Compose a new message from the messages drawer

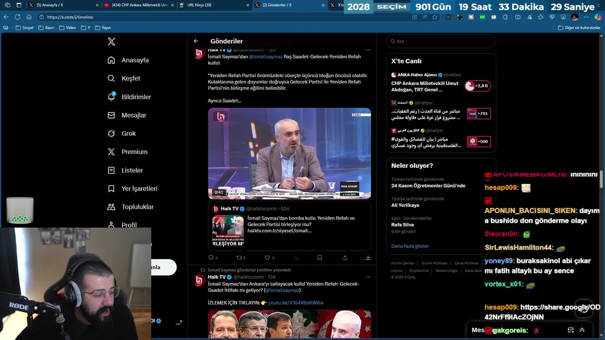point(570,330)
